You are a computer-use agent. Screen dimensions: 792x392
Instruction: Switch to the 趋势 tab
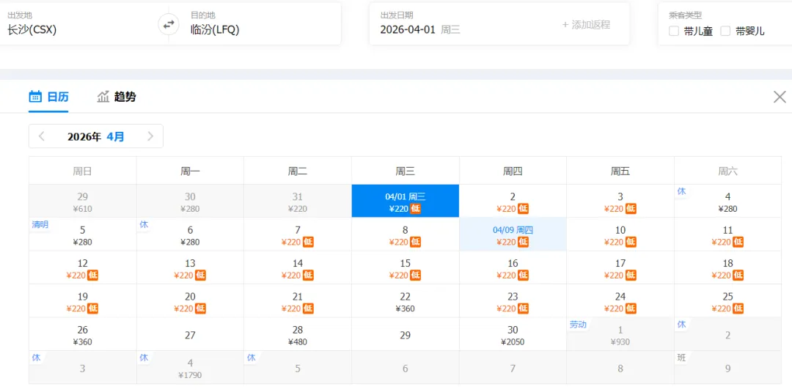[116, 97]
